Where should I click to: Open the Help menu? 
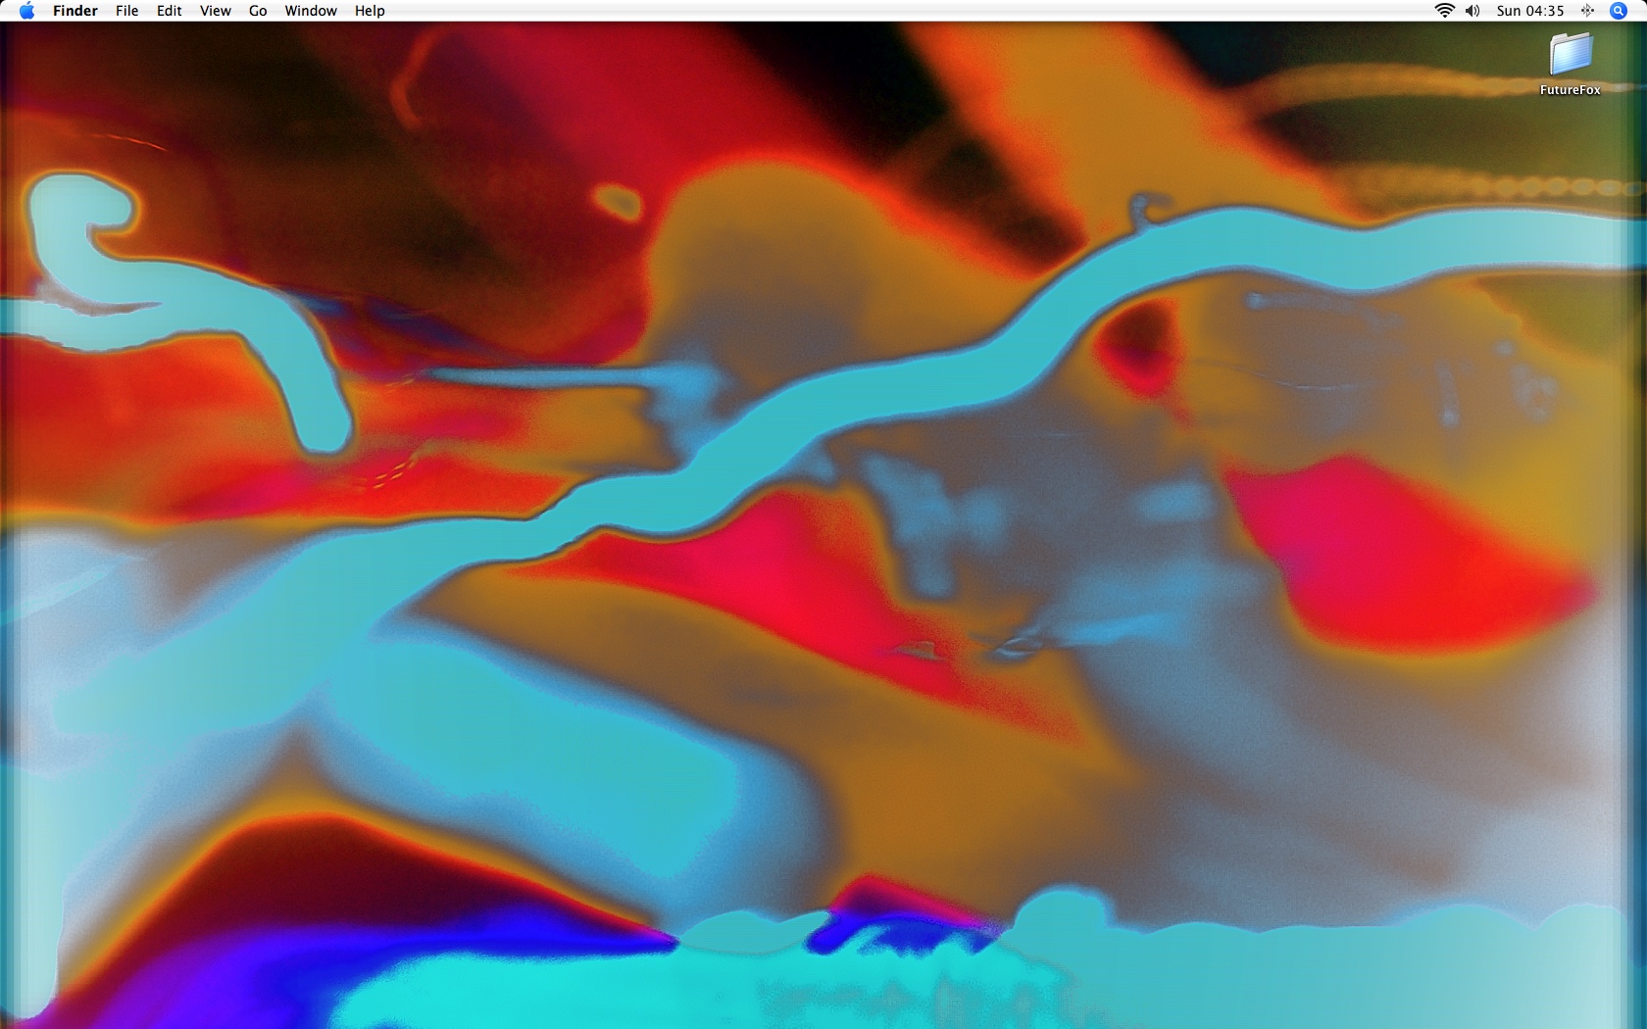pos(370,11)
